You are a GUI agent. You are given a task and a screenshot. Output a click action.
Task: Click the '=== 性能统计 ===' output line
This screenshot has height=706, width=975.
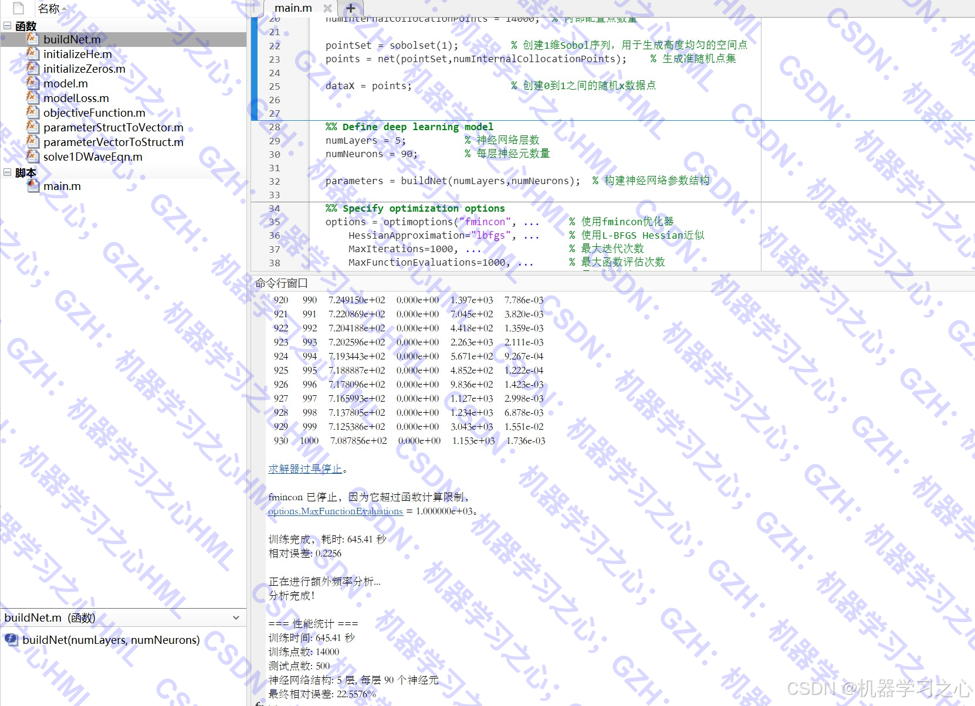click(x=313, y=623)
